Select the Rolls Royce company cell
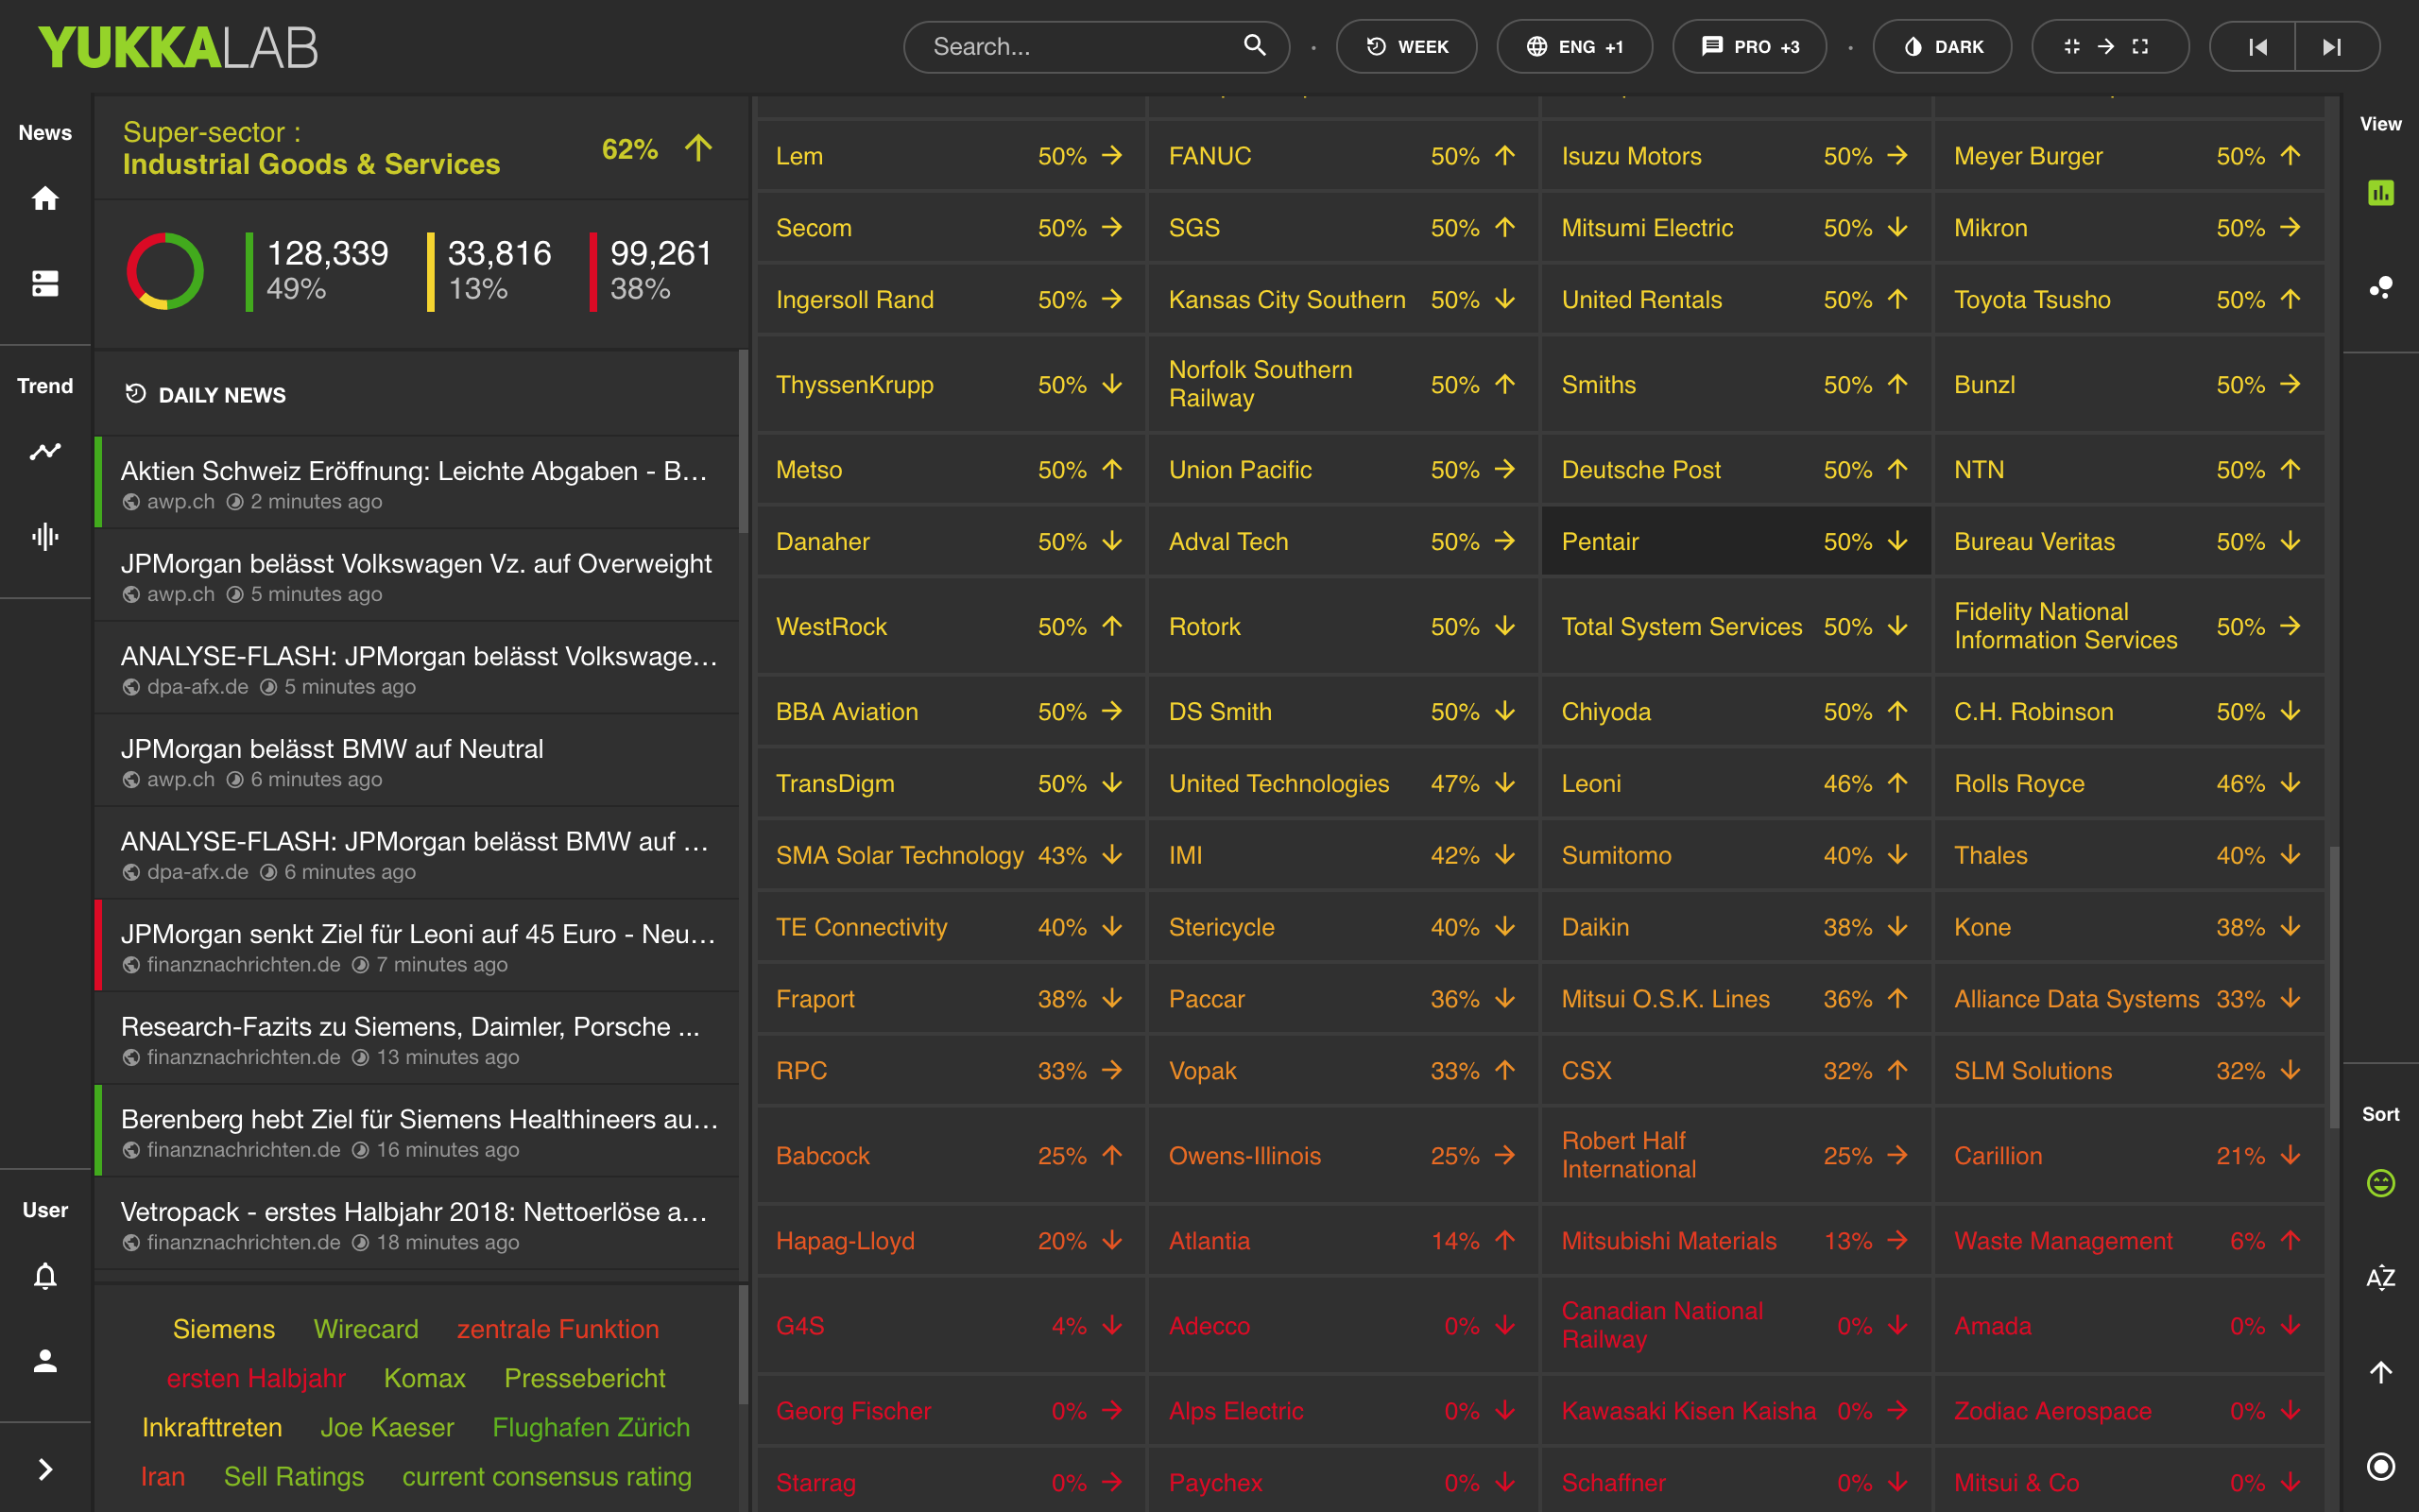Screen dimensions: 2419x1512 click(x=2128, y=783)
